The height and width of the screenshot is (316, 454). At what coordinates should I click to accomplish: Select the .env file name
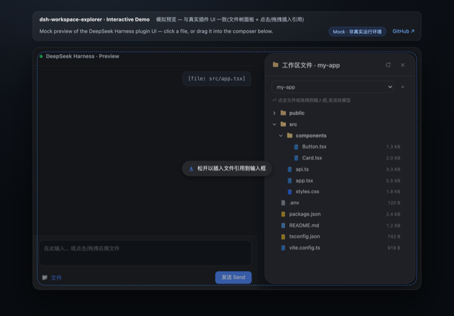[294, 202]
